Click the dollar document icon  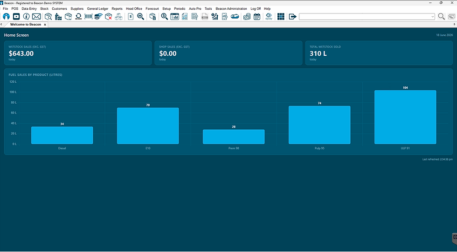[131, 17]
